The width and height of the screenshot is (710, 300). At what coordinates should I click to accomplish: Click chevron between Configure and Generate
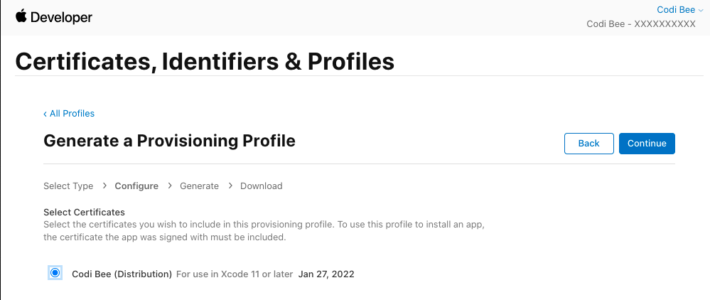169,186
